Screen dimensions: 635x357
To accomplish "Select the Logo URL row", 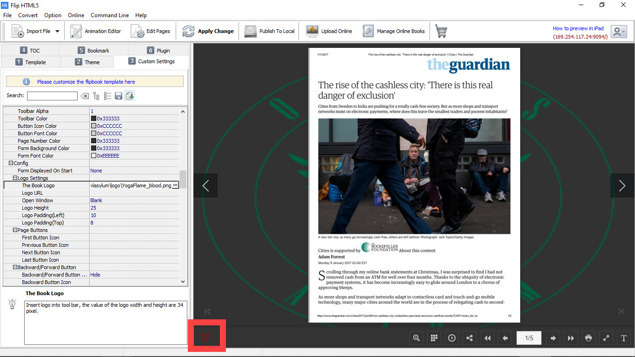I will tap(91, 193).
